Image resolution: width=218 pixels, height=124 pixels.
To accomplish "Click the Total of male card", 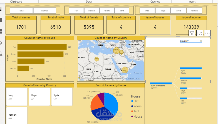I will point(56,25).
